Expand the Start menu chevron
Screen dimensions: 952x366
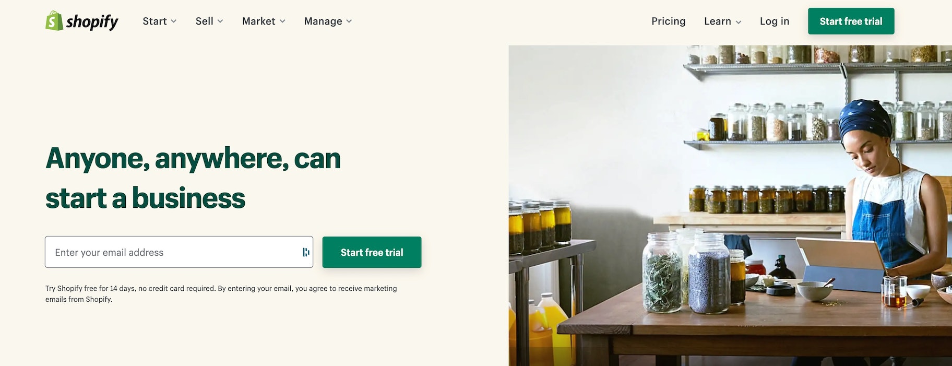click(x=174, y=21)
